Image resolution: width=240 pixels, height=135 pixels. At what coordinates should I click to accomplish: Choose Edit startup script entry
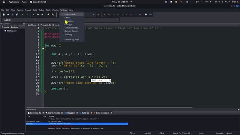pos(72,39)
